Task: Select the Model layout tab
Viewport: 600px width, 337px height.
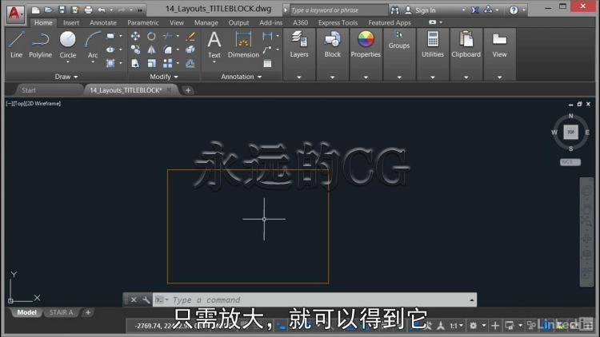Action: [26, 312]
